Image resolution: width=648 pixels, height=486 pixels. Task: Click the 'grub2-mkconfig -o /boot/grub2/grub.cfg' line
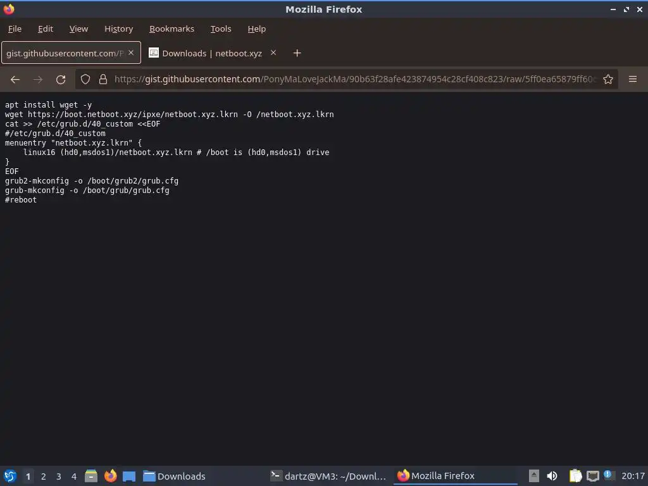[x=92, y=181]
